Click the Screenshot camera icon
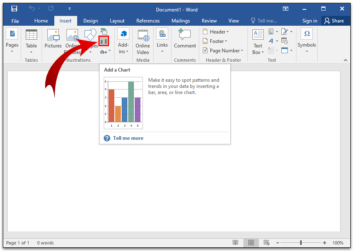Screen dimensions: 354x251 tap(103, 52)
